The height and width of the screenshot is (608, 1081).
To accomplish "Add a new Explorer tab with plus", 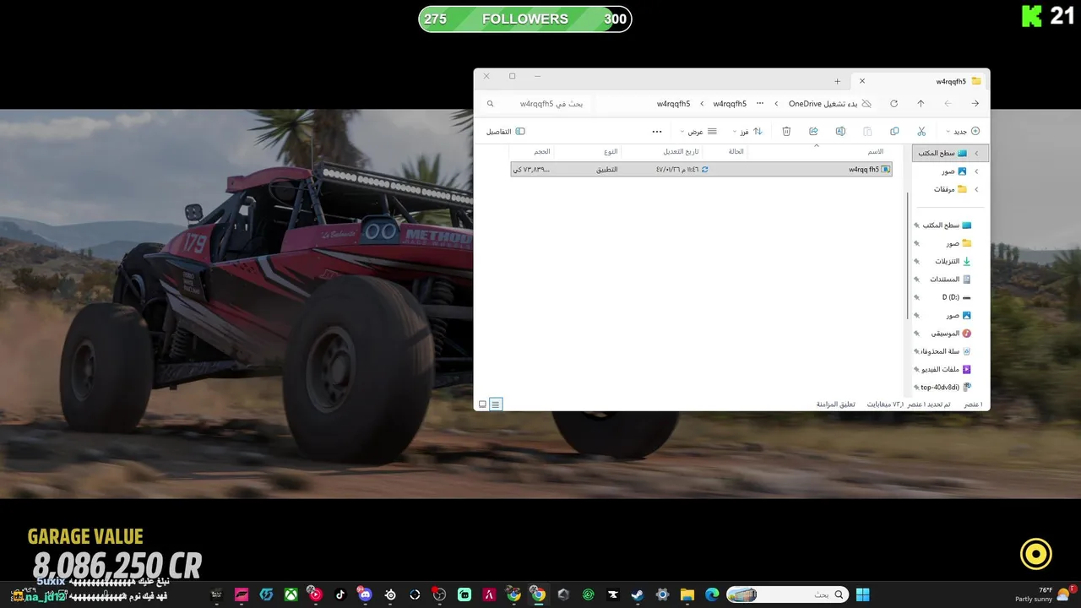I will click(837, 81).
